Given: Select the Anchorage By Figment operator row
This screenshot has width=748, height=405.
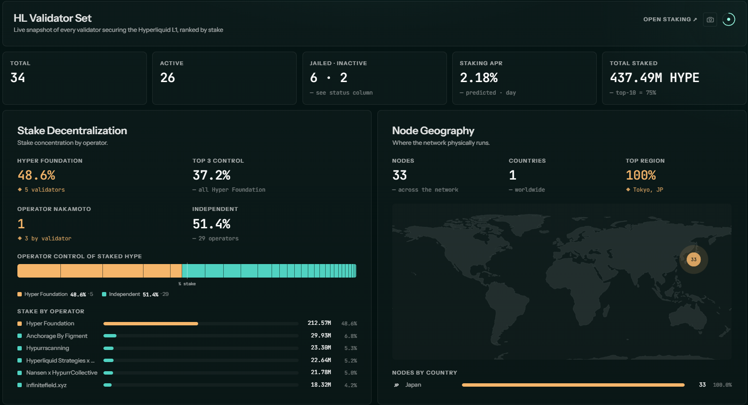Looking at the screenshot, I should click(187, 336).
